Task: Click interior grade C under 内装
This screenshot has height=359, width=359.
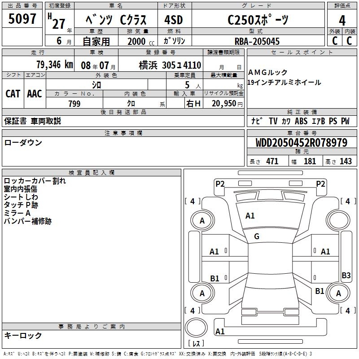Action: click(349, 41)
